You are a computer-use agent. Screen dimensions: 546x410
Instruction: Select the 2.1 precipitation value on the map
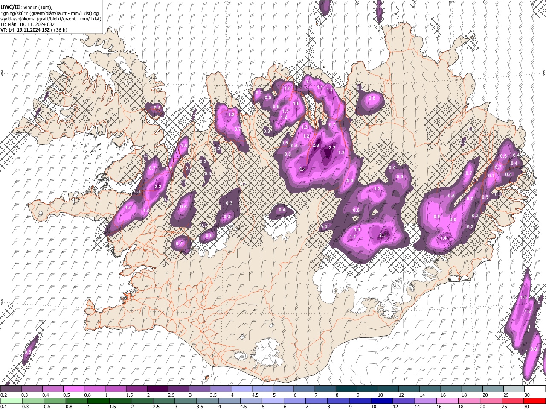(383, 235)
